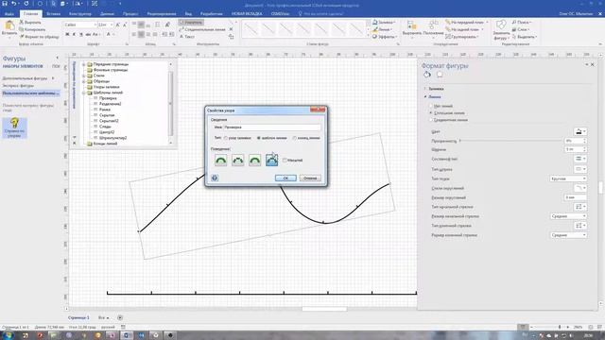Click the Group (Группировать) button

point(461,37)
